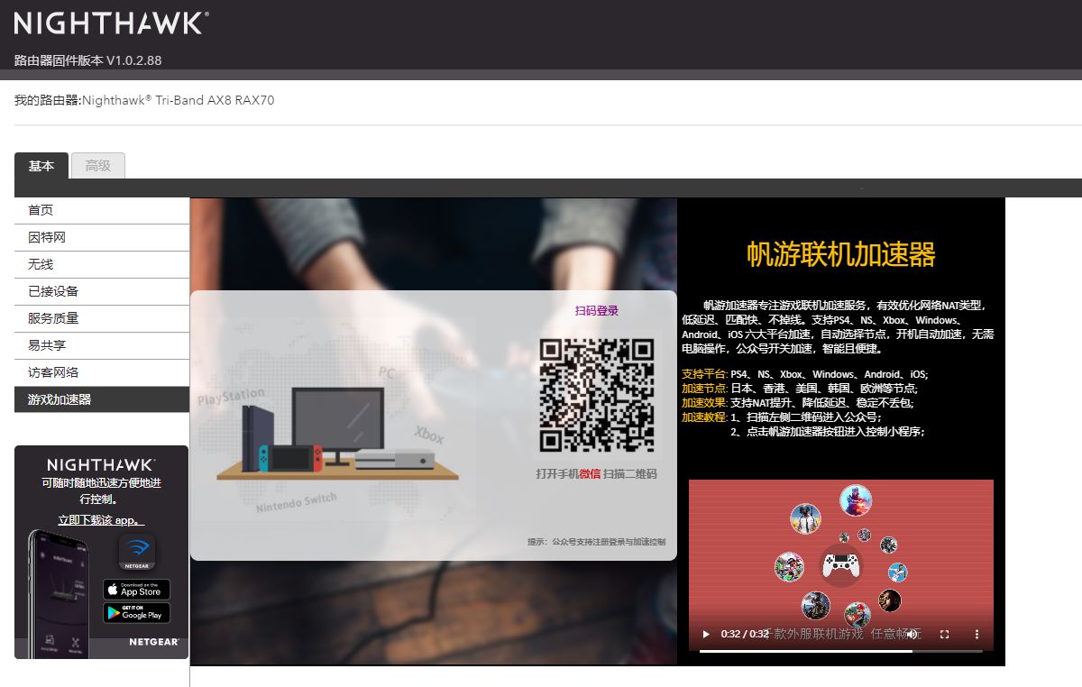This screenshot has width=1082, height=687.
Task: Click the 提示 hint about 公众号 registration
Action: pyautogui.click(x=597, y=542)
